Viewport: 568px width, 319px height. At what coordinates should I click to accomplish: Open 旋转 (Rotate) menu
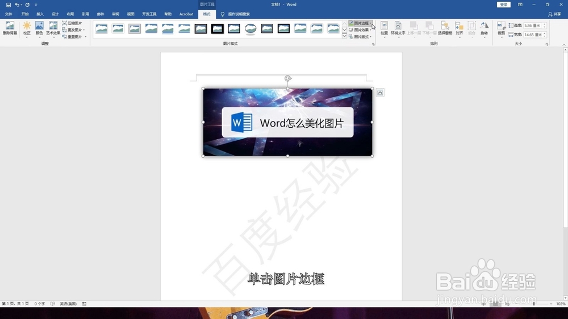[x=485, y=28]
